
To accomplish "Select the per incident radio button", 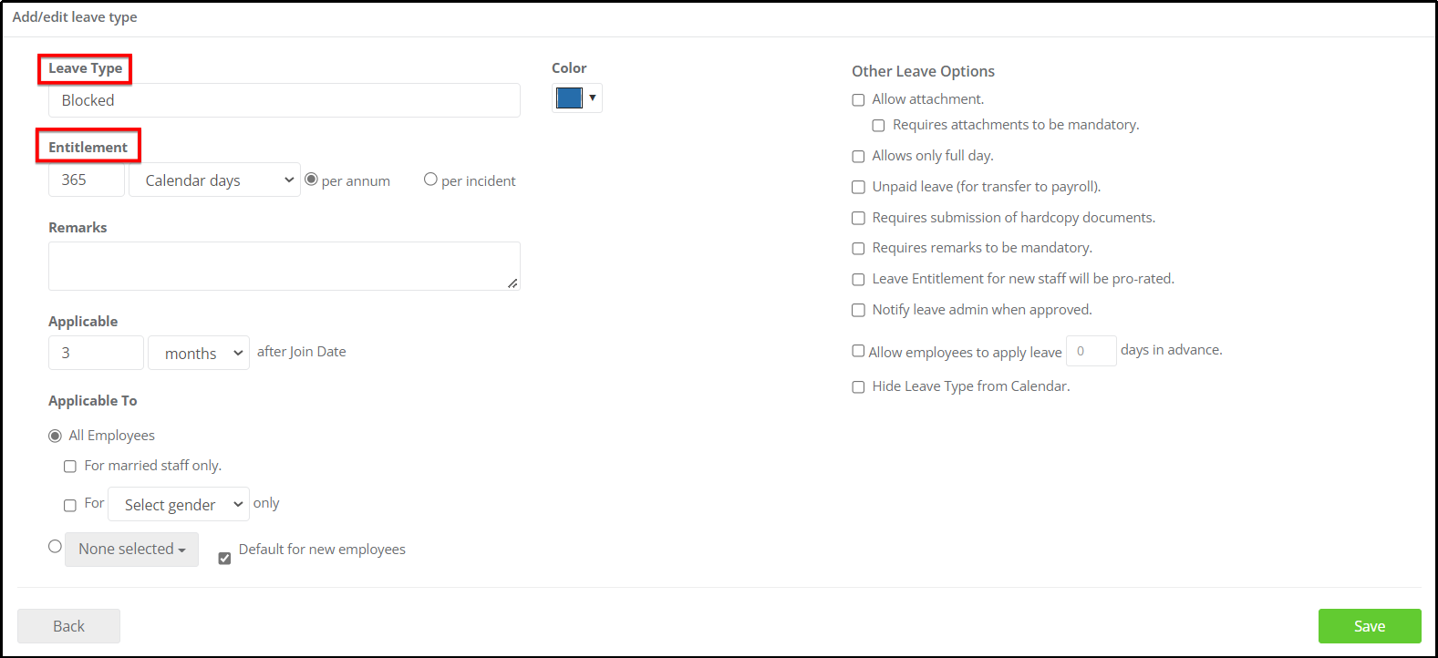I will coord(430,180).
